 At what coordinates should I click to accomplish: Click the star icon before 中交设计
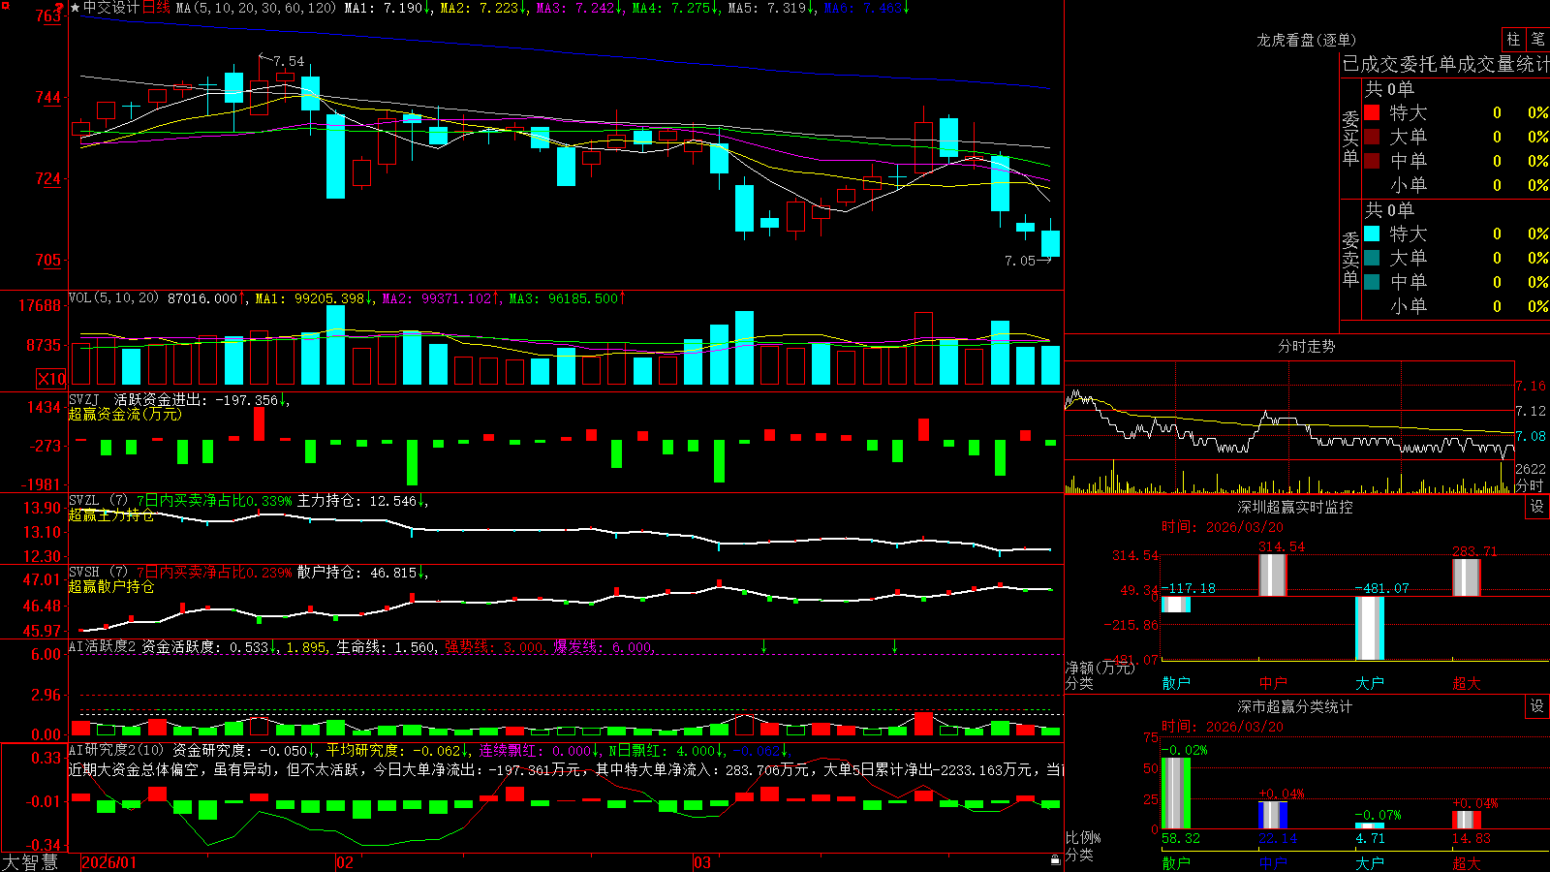point(76,8)
